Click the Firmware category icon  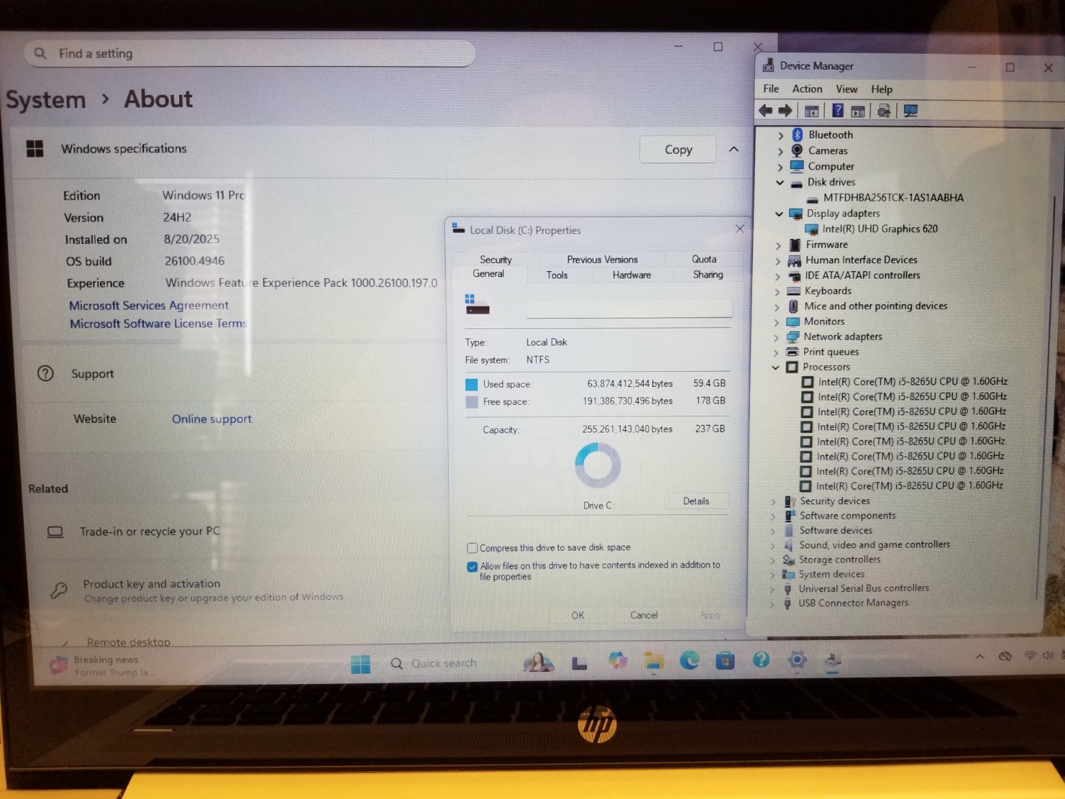[795, 245]
